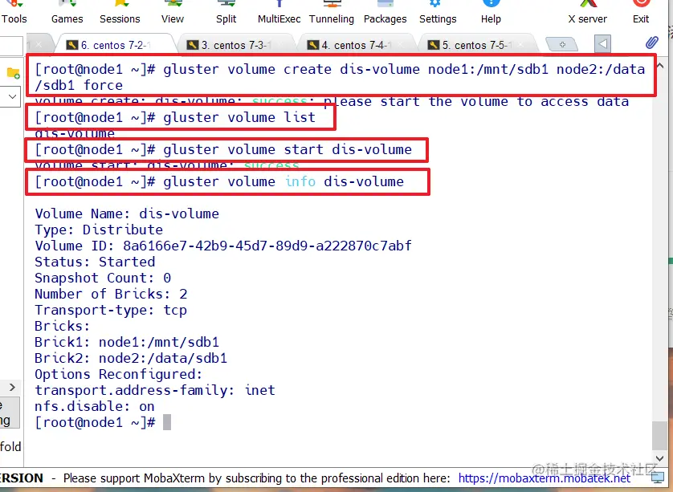
Task: Click the 'Please support MobaXterm' status text
Action: 257,478
